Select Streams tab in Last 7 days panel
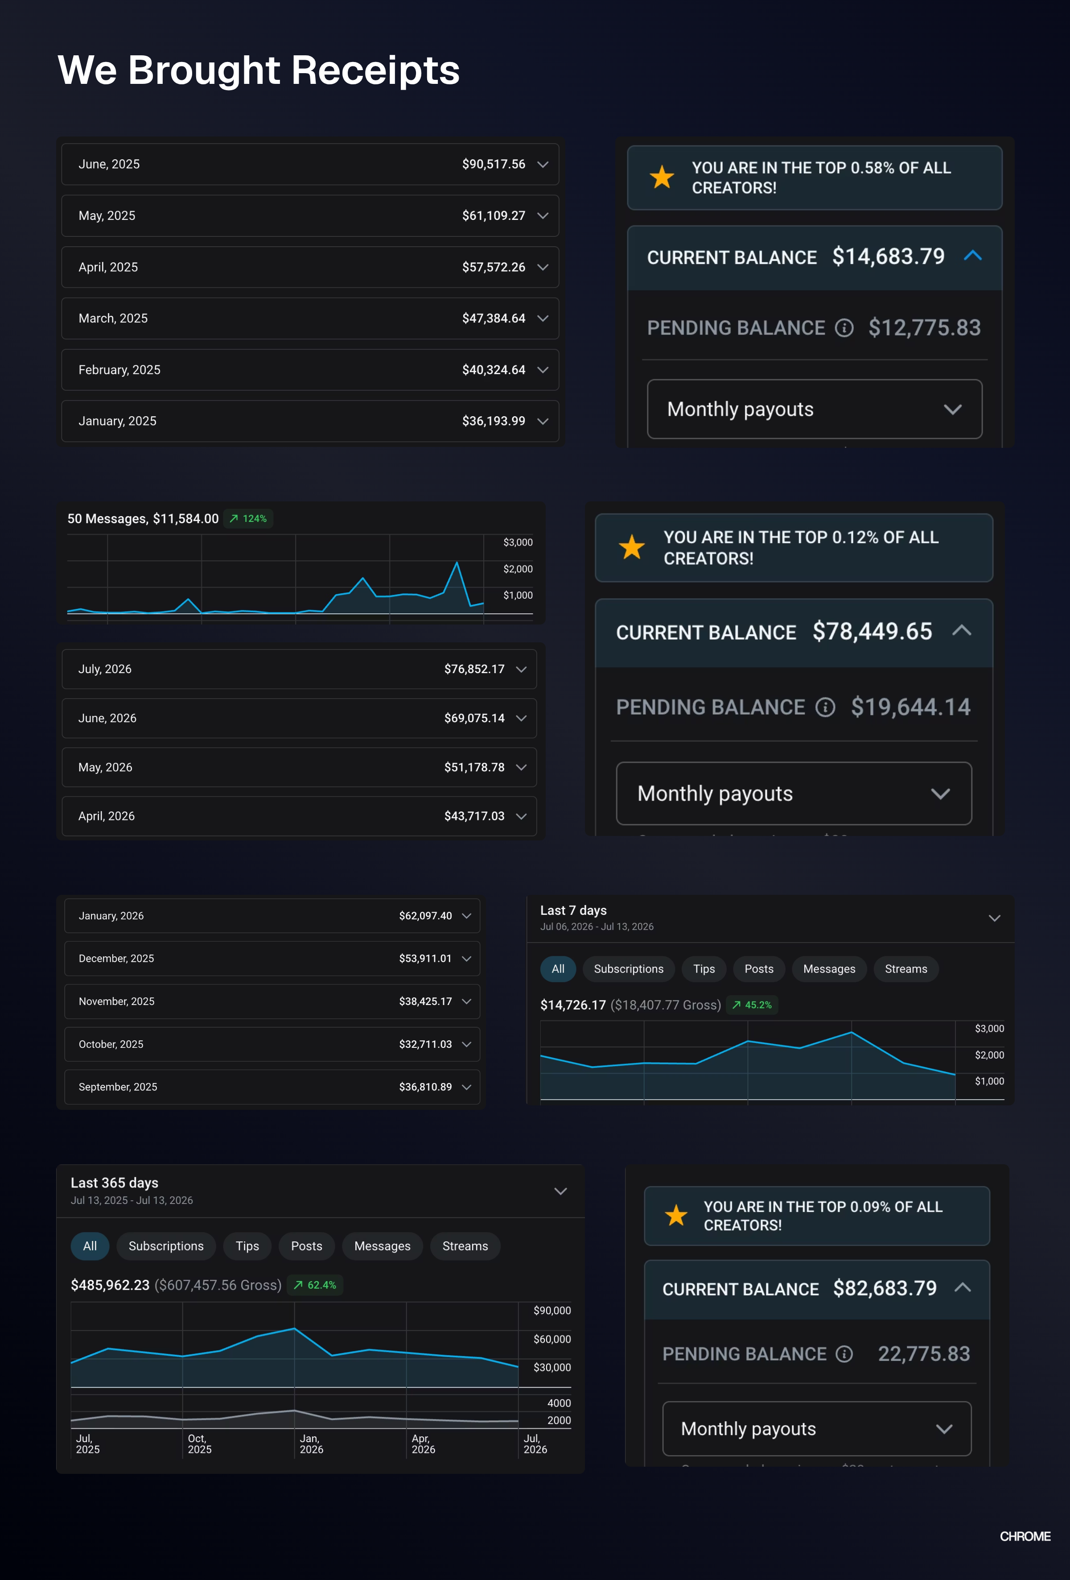This screenshot has height=1580, width=1070. point(905,969)
